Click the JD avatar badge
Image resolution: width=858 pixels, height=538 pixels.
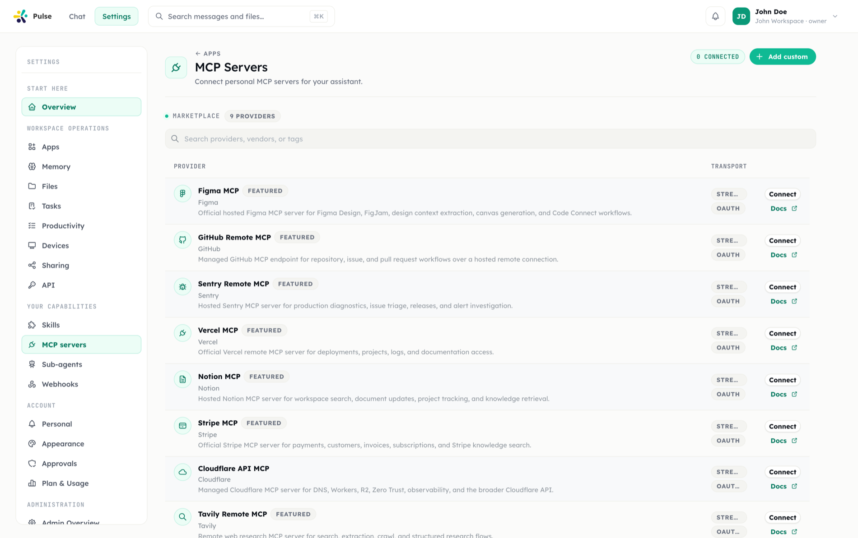741,16
